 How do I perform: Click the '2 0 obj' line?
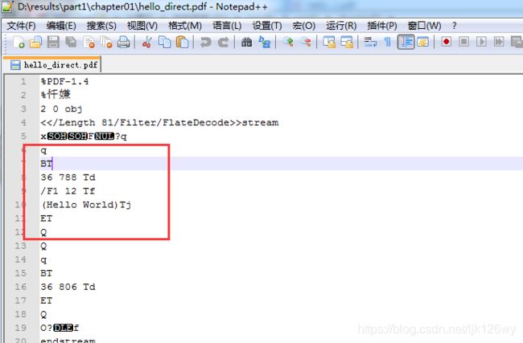(x=61, y=109)
